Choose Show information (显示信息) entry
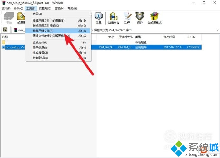Image resolution: width=220 pixels, height=158 pixels. [58, 48]
